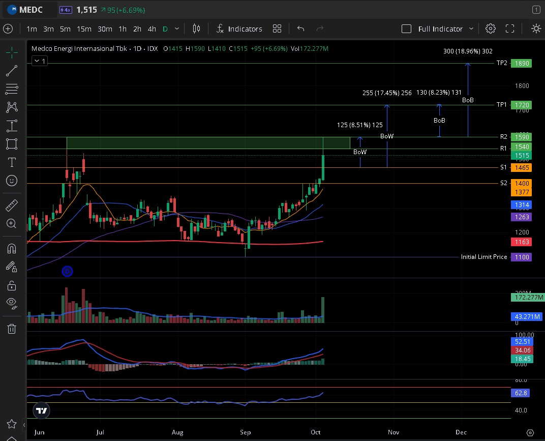Image resolution: width=545 pixels, height=441 pixels.
Task: Toggle the Full Indicator checkbox
Action: (406, 29)
